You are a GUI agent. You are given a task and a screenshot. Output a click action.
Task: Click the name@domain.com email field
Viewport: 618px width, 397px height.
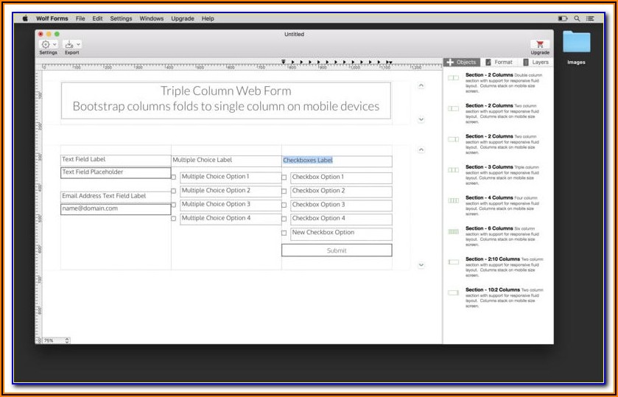coord(116,209)
